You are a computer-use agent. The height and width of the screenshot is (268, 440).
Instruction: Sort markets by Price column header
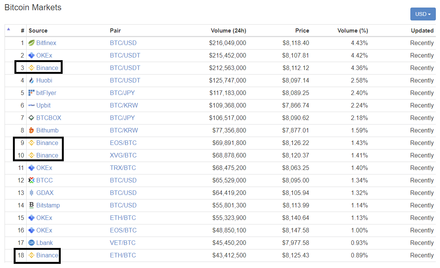pos(302,31)
